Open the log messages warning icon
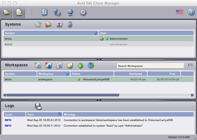Viewport: 197px width, 140px height. point(19,13)
